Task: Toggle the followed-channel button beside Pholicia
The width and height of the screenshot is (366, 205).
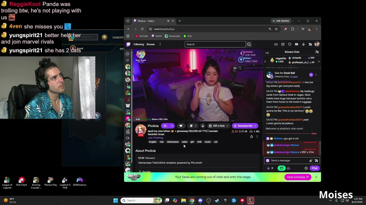Action: point(165,126)
